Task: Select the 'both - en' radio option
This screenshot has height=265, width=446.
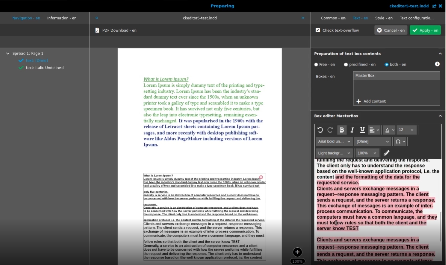Action: 387,65
